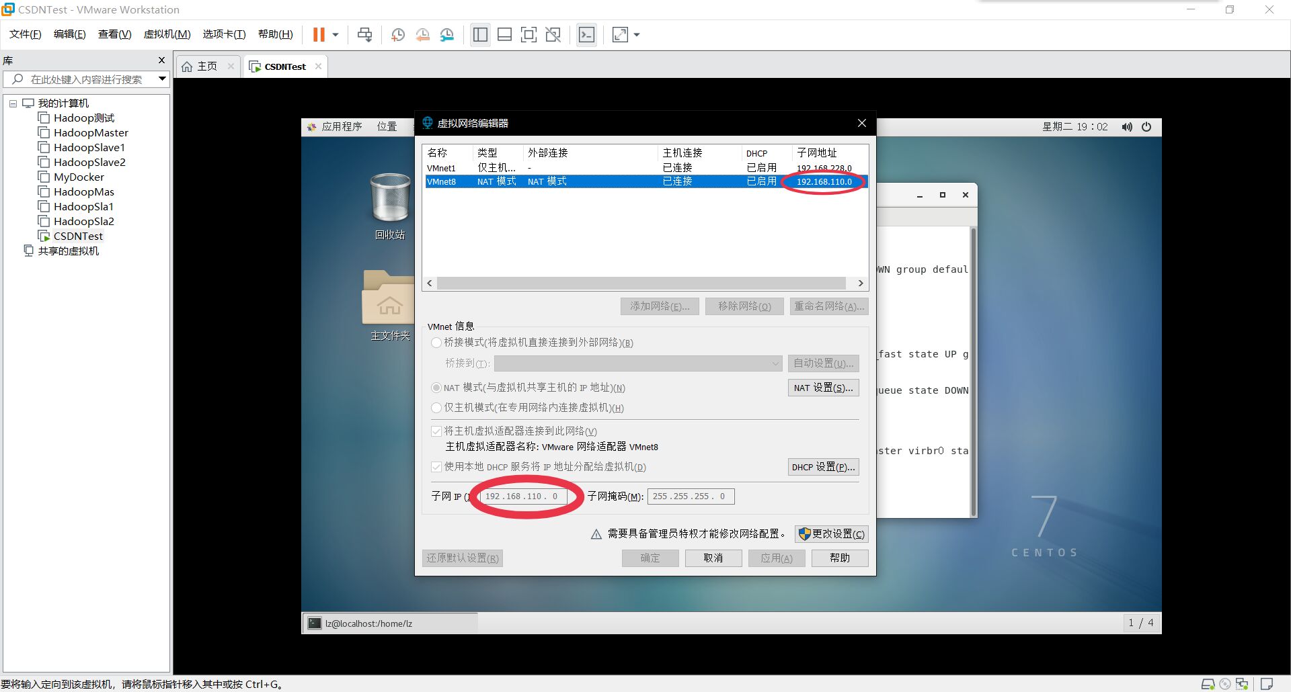Click the NAT 设置(S)... button
The image size is (1291, 692).
coord(823,388)
